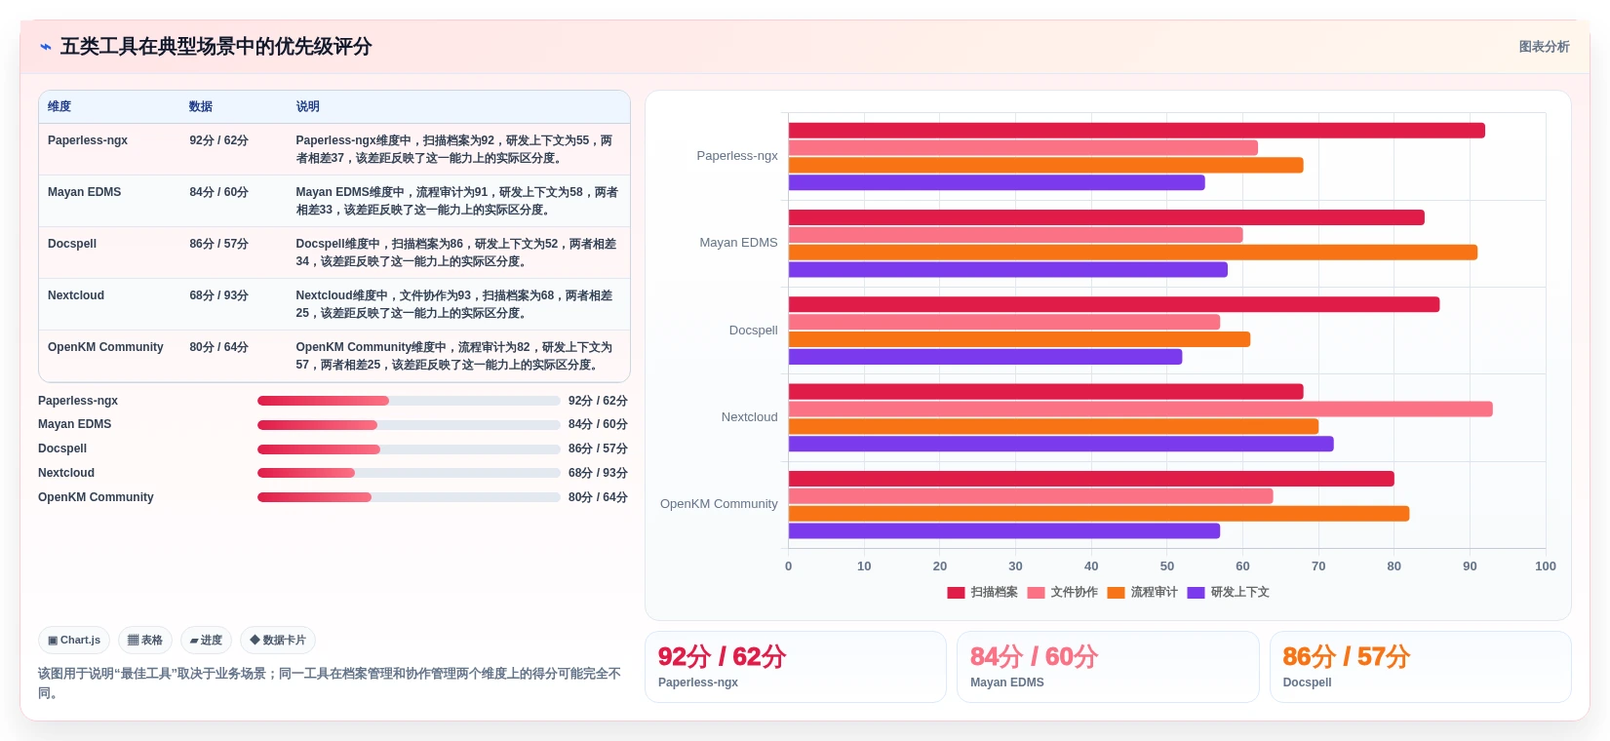Click the Mayan EDMS chart axis label
The image size is (1610, 741).
(x=738, y=243)
